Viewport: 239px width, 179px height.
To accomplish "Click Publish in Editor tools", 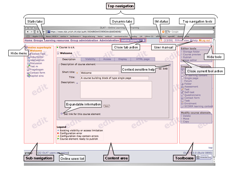I will [187, 57].
